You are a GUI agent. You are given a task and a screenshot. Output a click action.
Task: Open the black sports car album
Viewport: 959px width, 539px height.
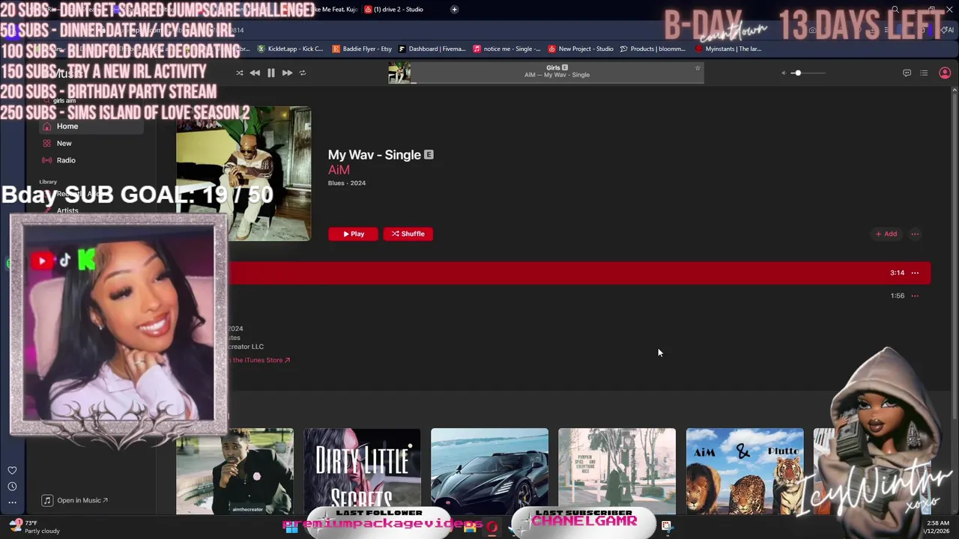click(489, 472)
